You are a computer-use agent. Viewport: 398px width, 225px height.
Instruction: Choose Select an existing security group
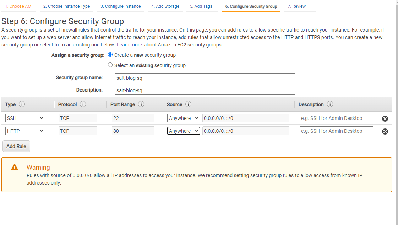tap(110, 65)
